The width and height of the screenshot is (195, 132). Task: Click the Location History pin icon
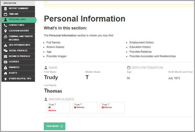(x=6, y=31)
